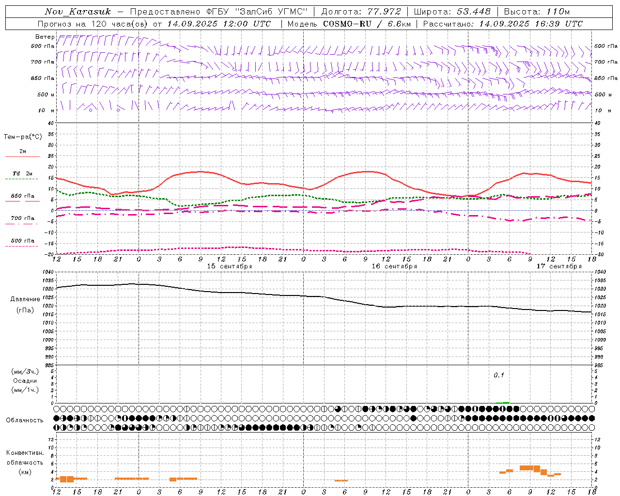This screenshot has width=620, height=496.
Task: Click the Рассчитано: 14.09.2025 16:39 UTC text
Action: 503,24
